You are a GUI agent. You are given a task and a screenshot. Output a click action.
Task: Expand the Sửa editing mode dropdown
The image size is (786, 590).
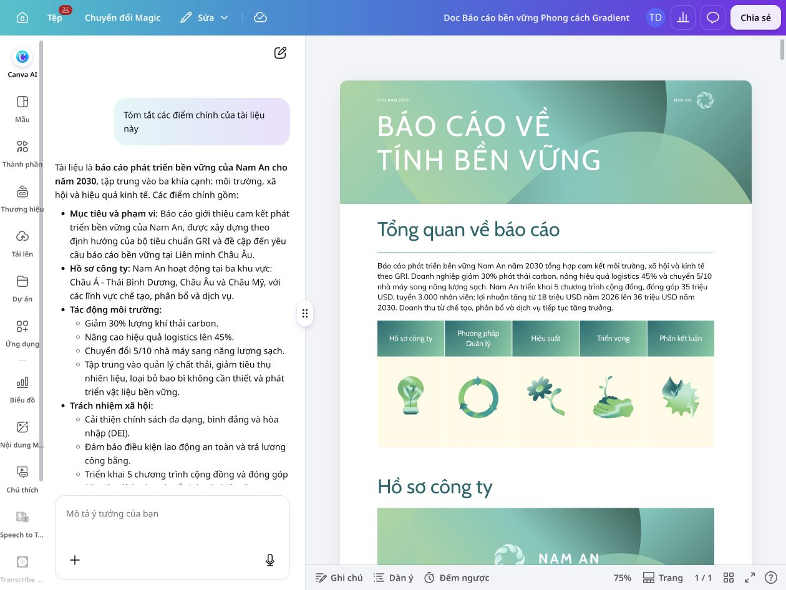point(204,17)
